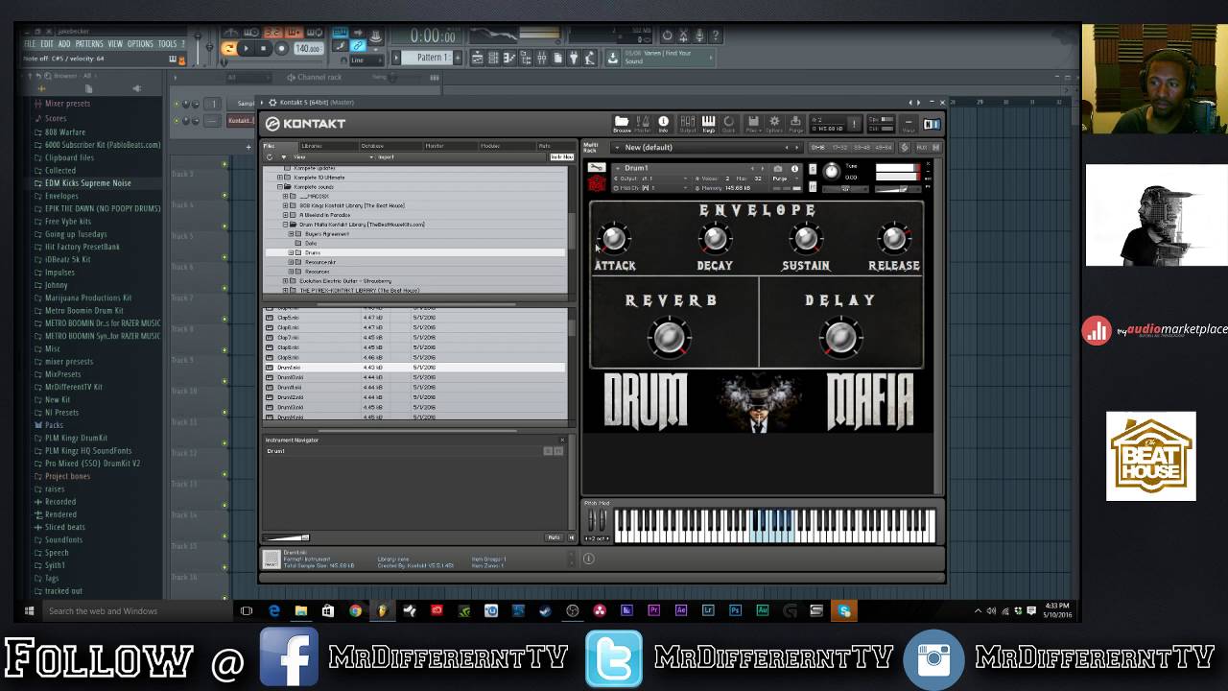Toggle the Kontakt Keyb keyboard icon
Viewport: 1228px width, 691px height.
709,125
